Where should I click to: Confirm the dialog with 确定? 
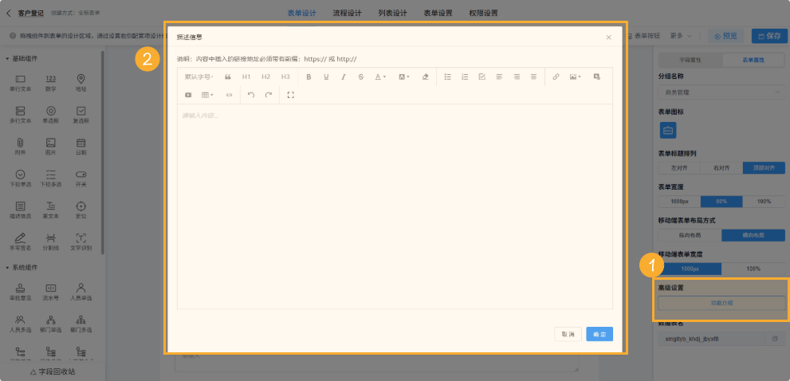click(x=599, y=334)
